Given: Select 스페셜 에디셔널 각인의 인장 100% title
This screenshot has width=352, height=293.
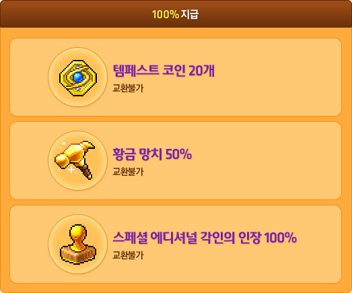Looking at the screenshot, I should pos(205,238).
